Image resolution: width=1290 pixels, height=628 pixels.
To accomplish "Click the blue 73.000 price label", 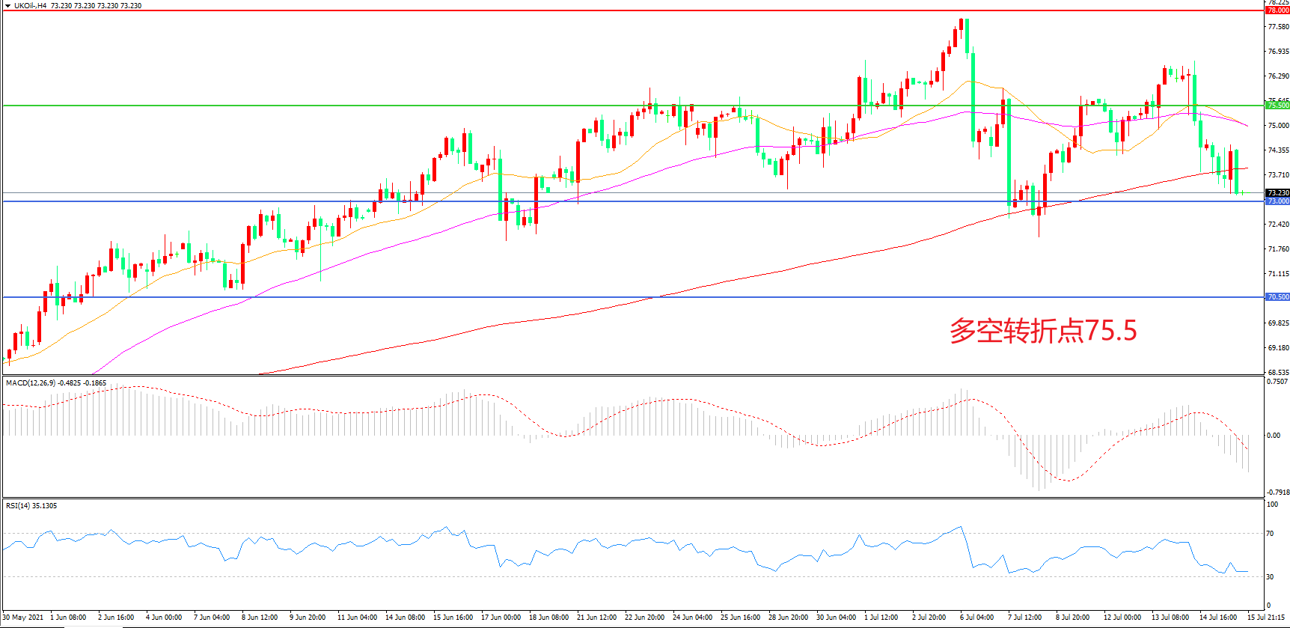I will [x=1277, y=201].
